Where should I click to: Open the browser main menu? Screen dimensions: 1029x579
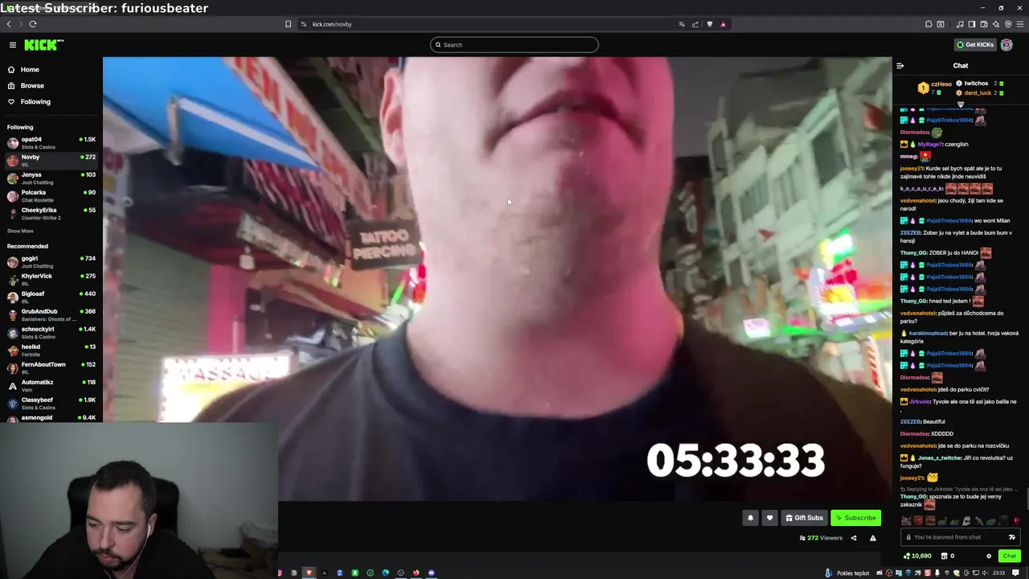[1020, 24]
